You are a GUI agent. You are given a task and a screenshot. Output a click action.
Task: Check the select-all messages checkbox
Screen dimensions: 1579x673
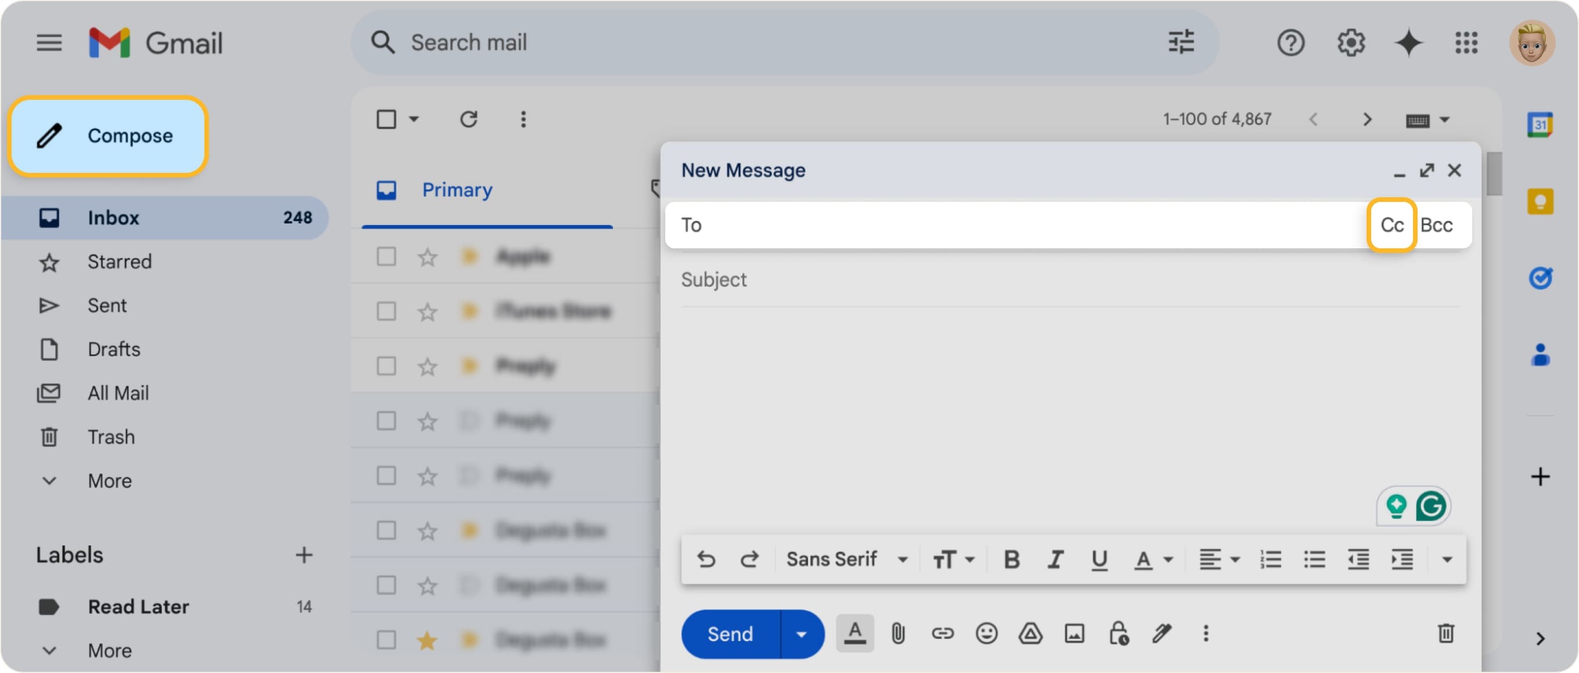point(386,119)
